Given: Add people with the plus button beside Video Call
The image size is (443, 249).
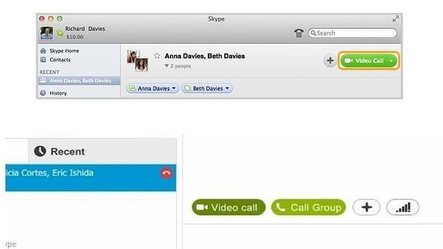Looking at the screenshot, I should click(x=330, y=61).
